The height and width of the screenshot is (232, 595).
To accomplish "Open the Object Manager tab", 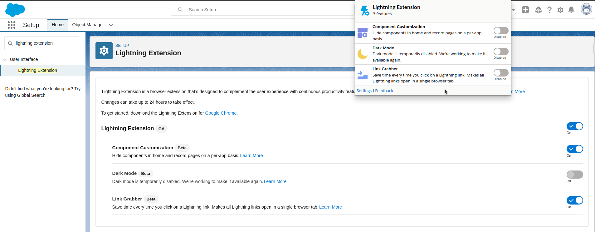I will (x=88, y=25).
